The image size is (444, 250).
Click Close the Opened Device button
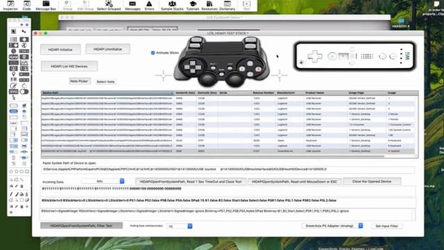tap(372, 181)
